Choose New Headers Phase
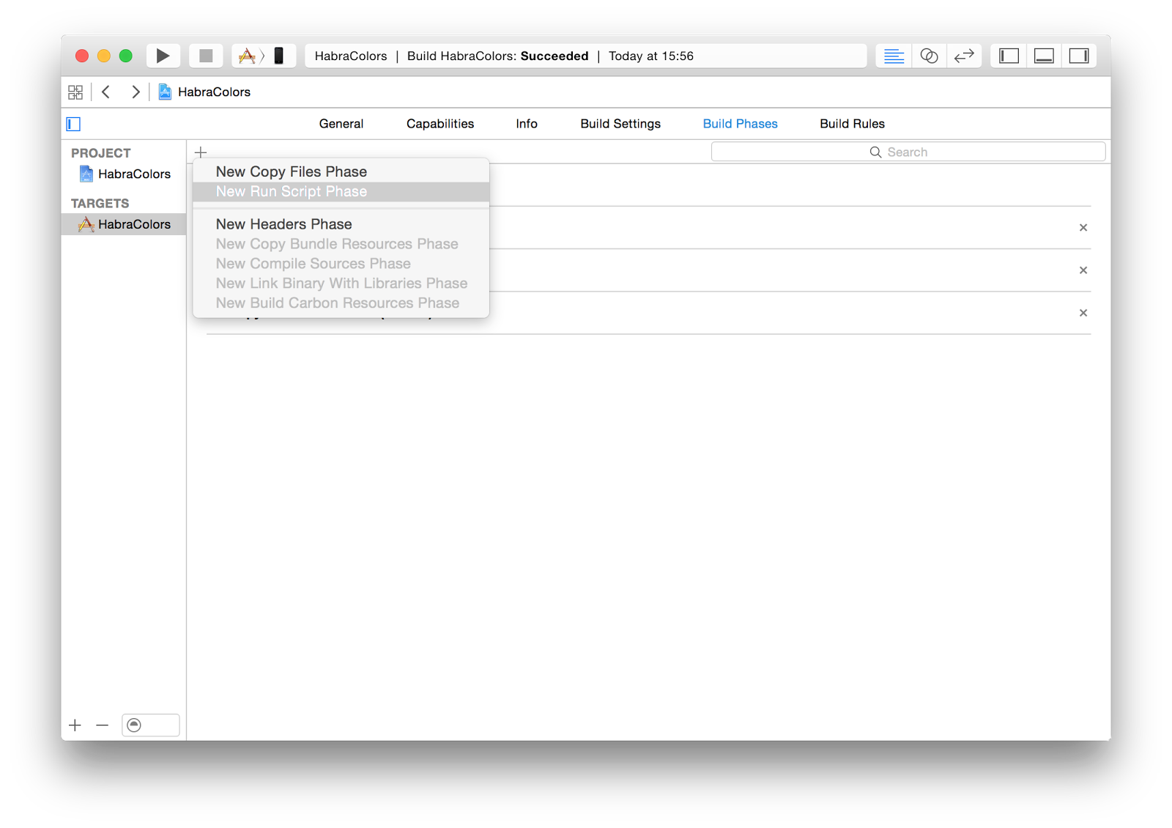The width and height of the screenshot is (1172, 828). [x=341, y=224]
